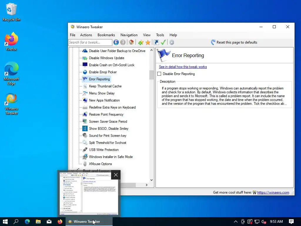Select Screen Saver Grace Period
The height and width of the screenshot is (226, 301).
(x=108, y=122)
